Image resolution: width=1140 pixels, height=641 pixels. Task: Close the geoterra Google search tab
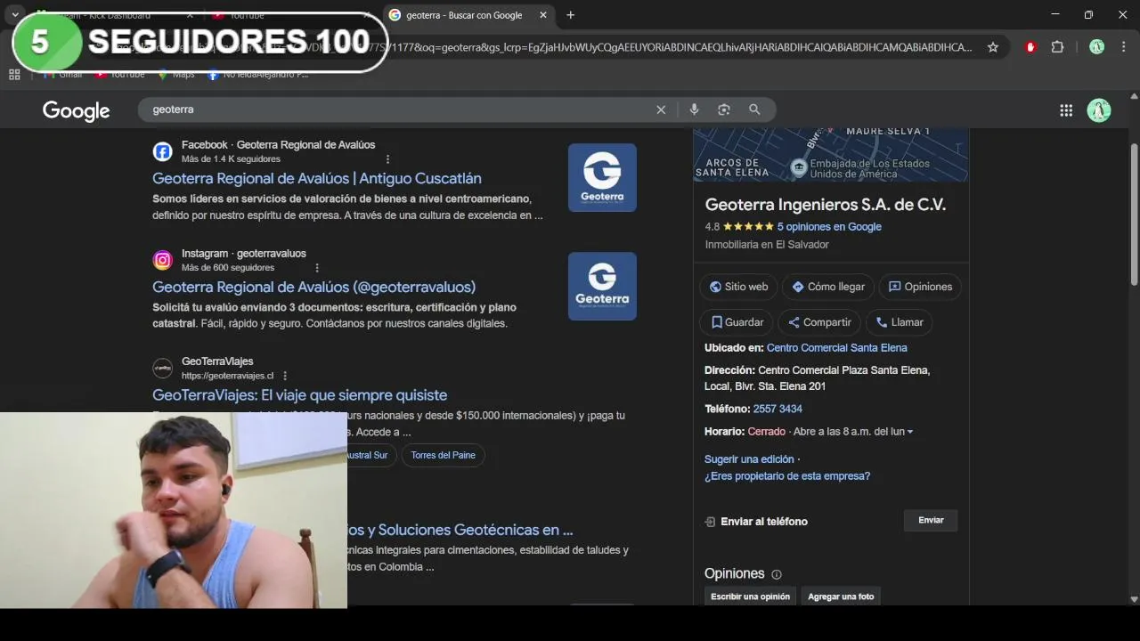click(542, 15)
